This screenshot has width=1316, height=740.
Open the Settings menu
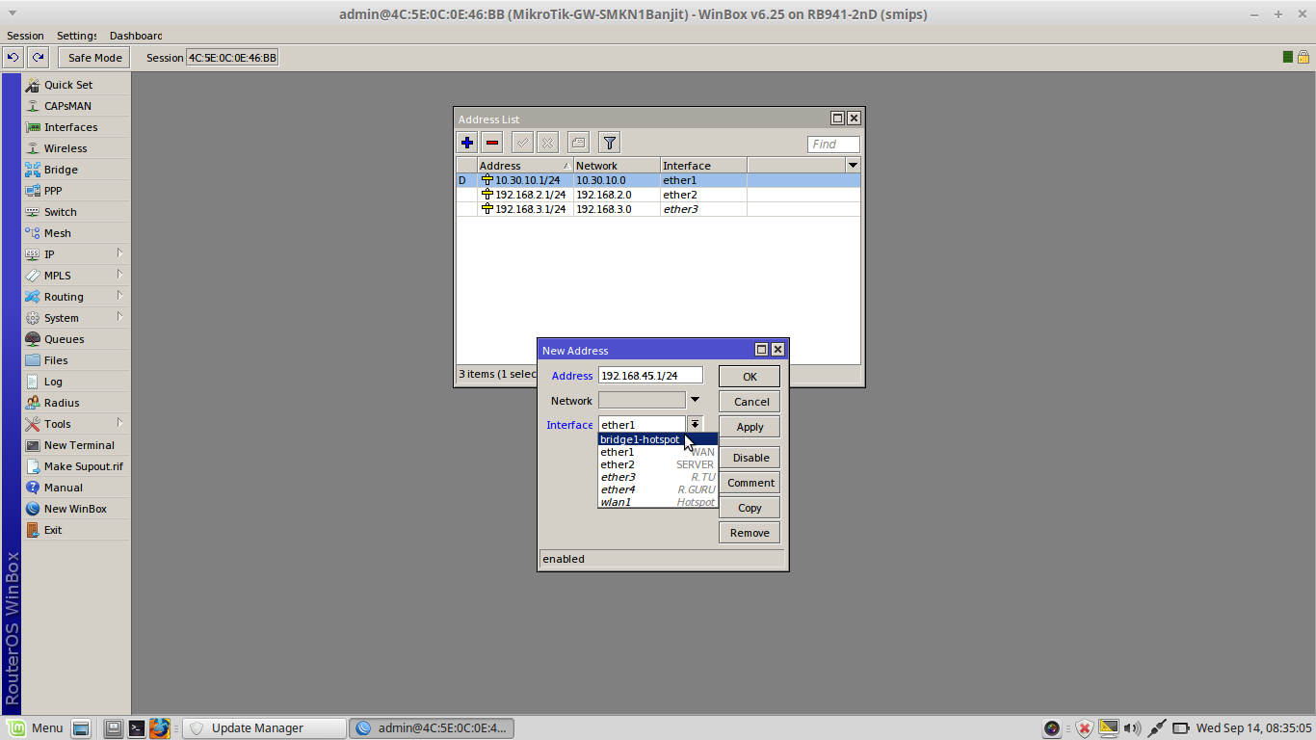click(77, 36)
